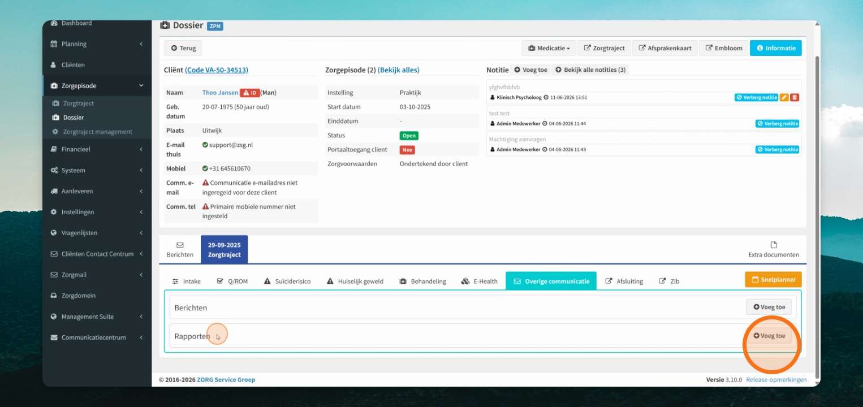Hide the 'test test' note with Verberg notitie
Screen dimensions: 863x407
point(777,123)
